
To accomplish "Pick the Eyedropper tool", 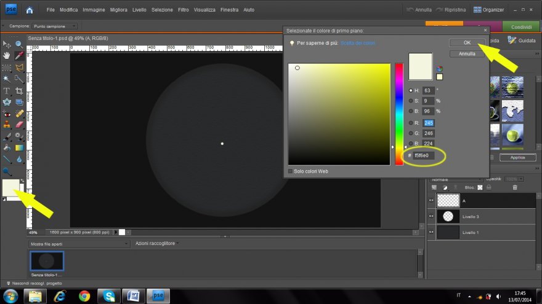I will tap(19, 56).
